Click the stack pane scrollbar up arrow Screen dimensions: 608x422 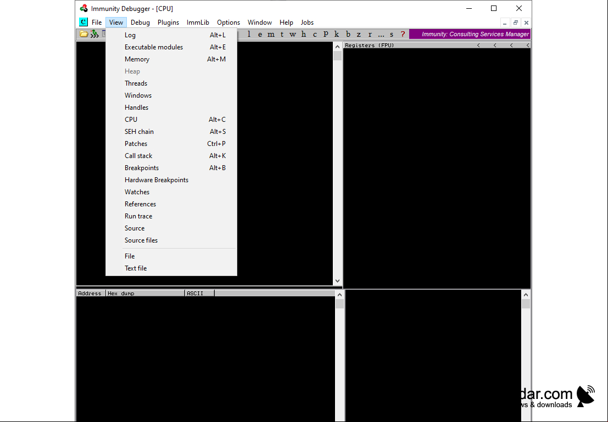526,295
